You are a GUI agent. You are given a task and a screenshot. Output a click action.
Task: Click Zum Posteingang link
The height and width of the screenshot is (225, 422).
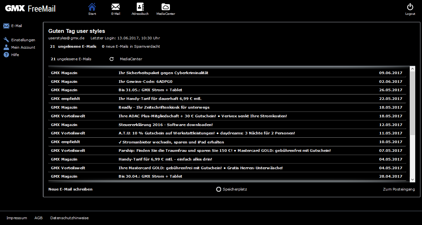(x=399, y=189)
